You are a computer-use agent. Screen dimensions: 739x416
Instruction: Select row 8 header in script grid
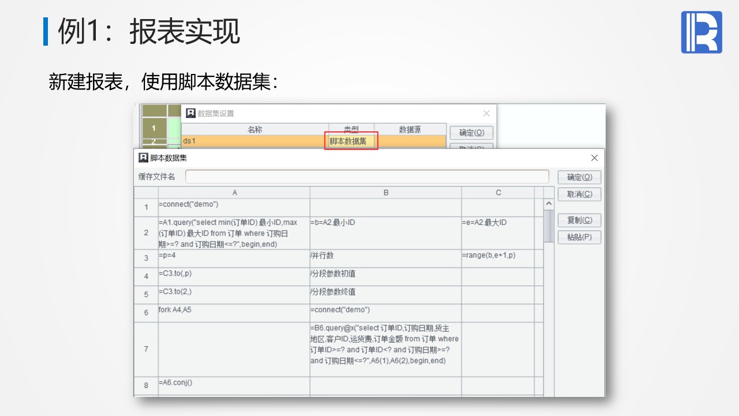(x=146, y=385)
